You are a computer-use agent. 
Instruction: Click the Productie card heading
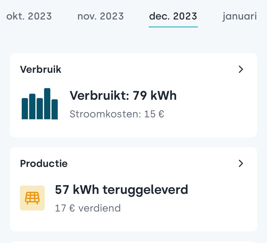point(44,163)
